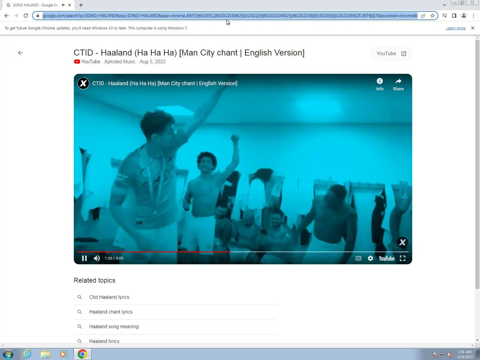This screenshot has width=480, height=360.
Task: Click the search icon beside Ctid Haaland lyrics
Action: [x=79, y=297]
